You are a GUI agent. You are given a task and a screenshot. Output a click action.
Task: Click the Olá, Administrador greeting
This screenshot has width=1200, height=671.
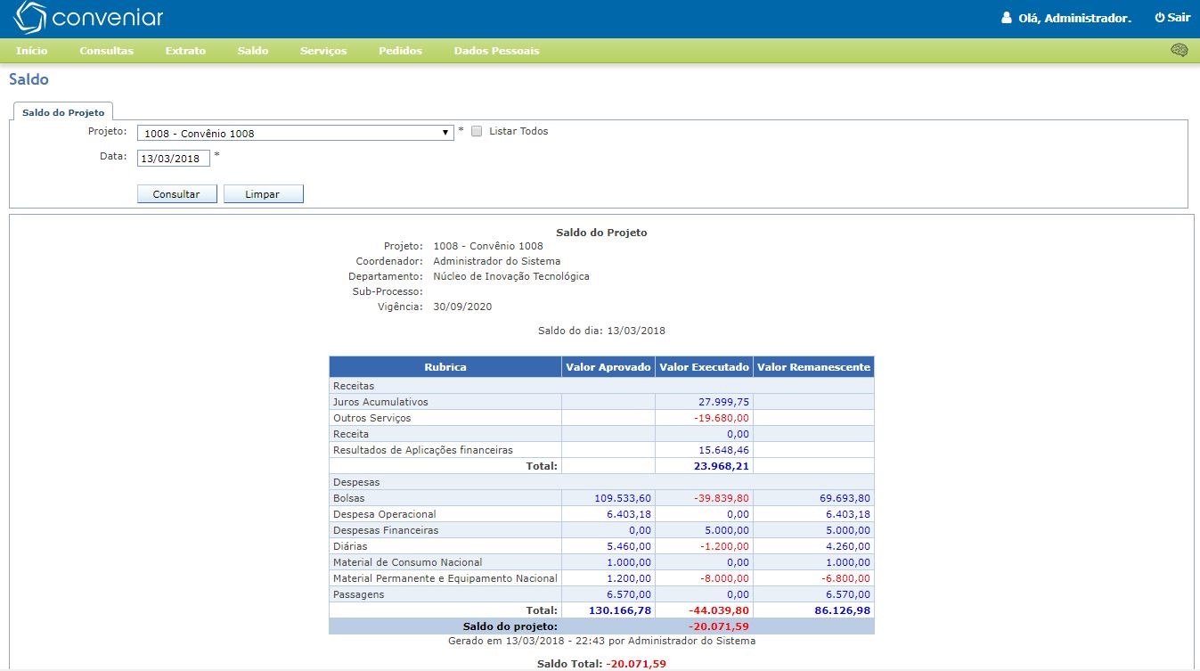point(1074,18)
